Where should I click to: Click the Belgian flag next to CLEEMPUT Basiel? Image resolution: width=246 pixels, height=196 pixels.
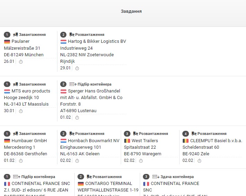[185, 141]
